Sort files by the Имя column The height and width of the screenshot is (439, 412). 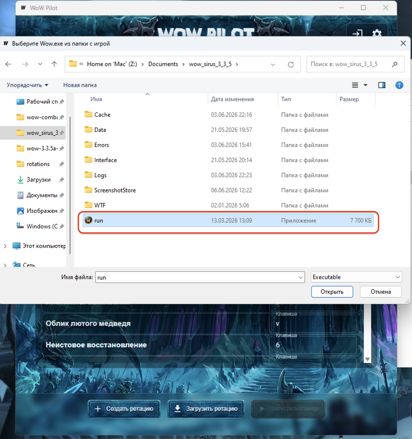tap(96, 99)
